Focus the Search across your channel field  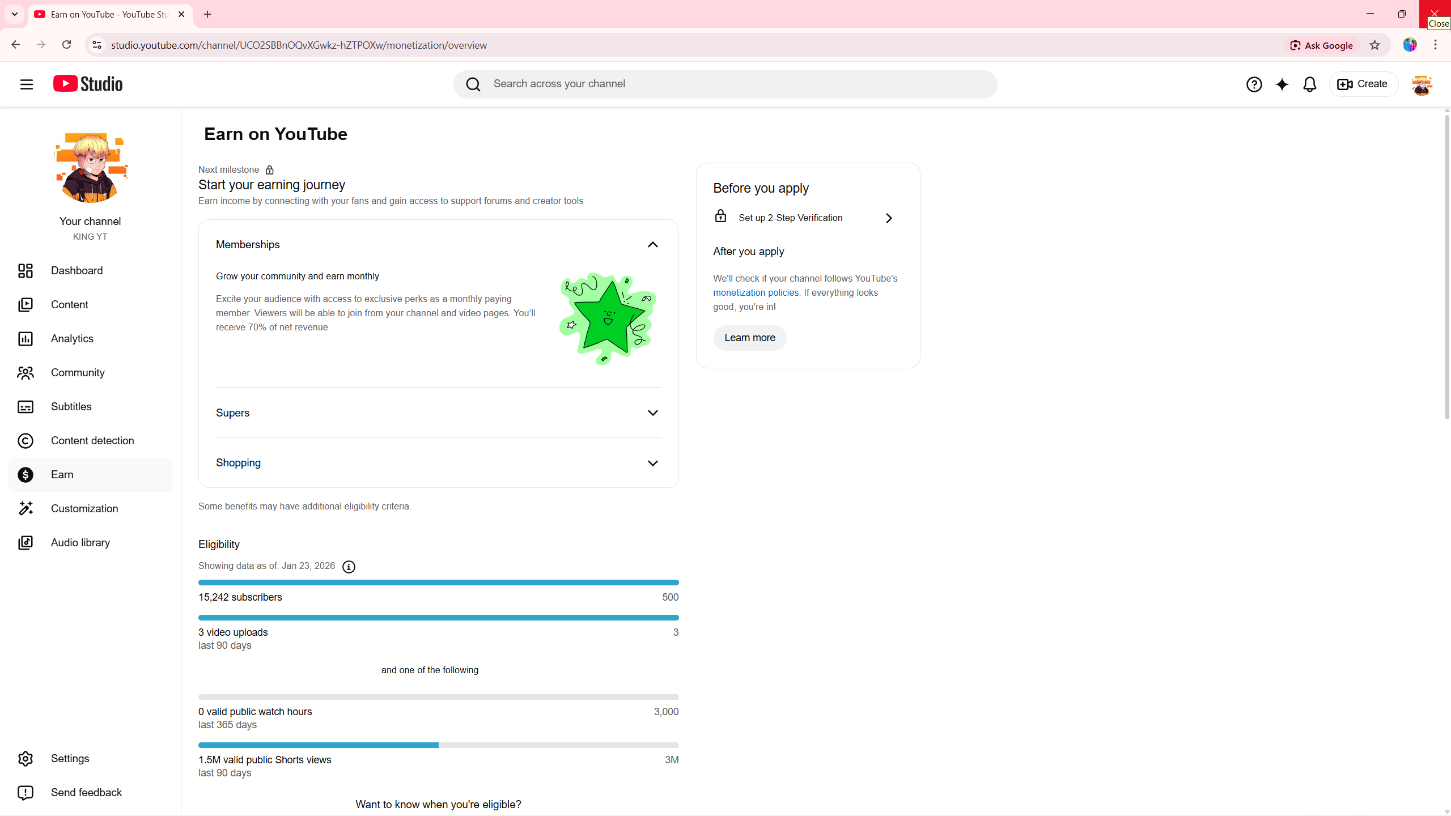pyautogui.click(x=737, y=84)
